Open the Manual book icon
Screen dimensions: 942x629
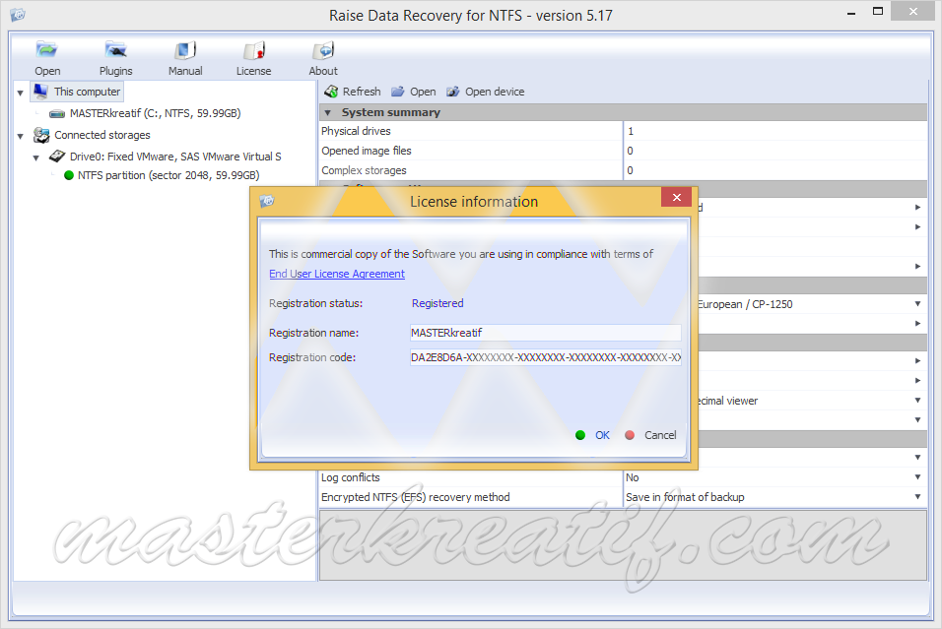pyautogui.click(x=185, y=50)
